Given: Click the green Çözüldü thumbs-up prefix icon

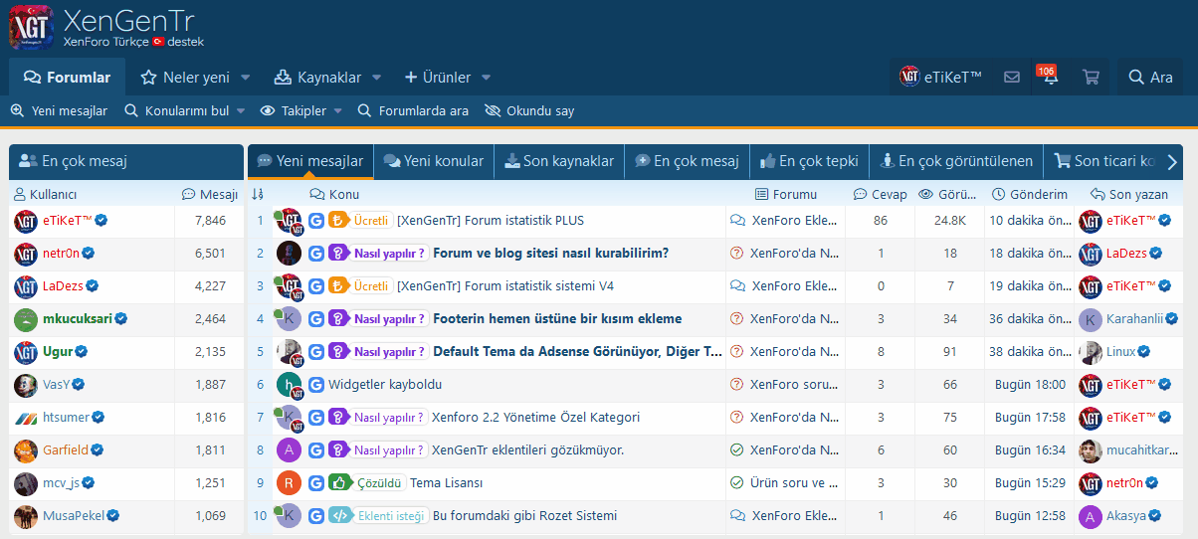Looking at the screenshot, I should pyautogui.click(x=340, y=483).
